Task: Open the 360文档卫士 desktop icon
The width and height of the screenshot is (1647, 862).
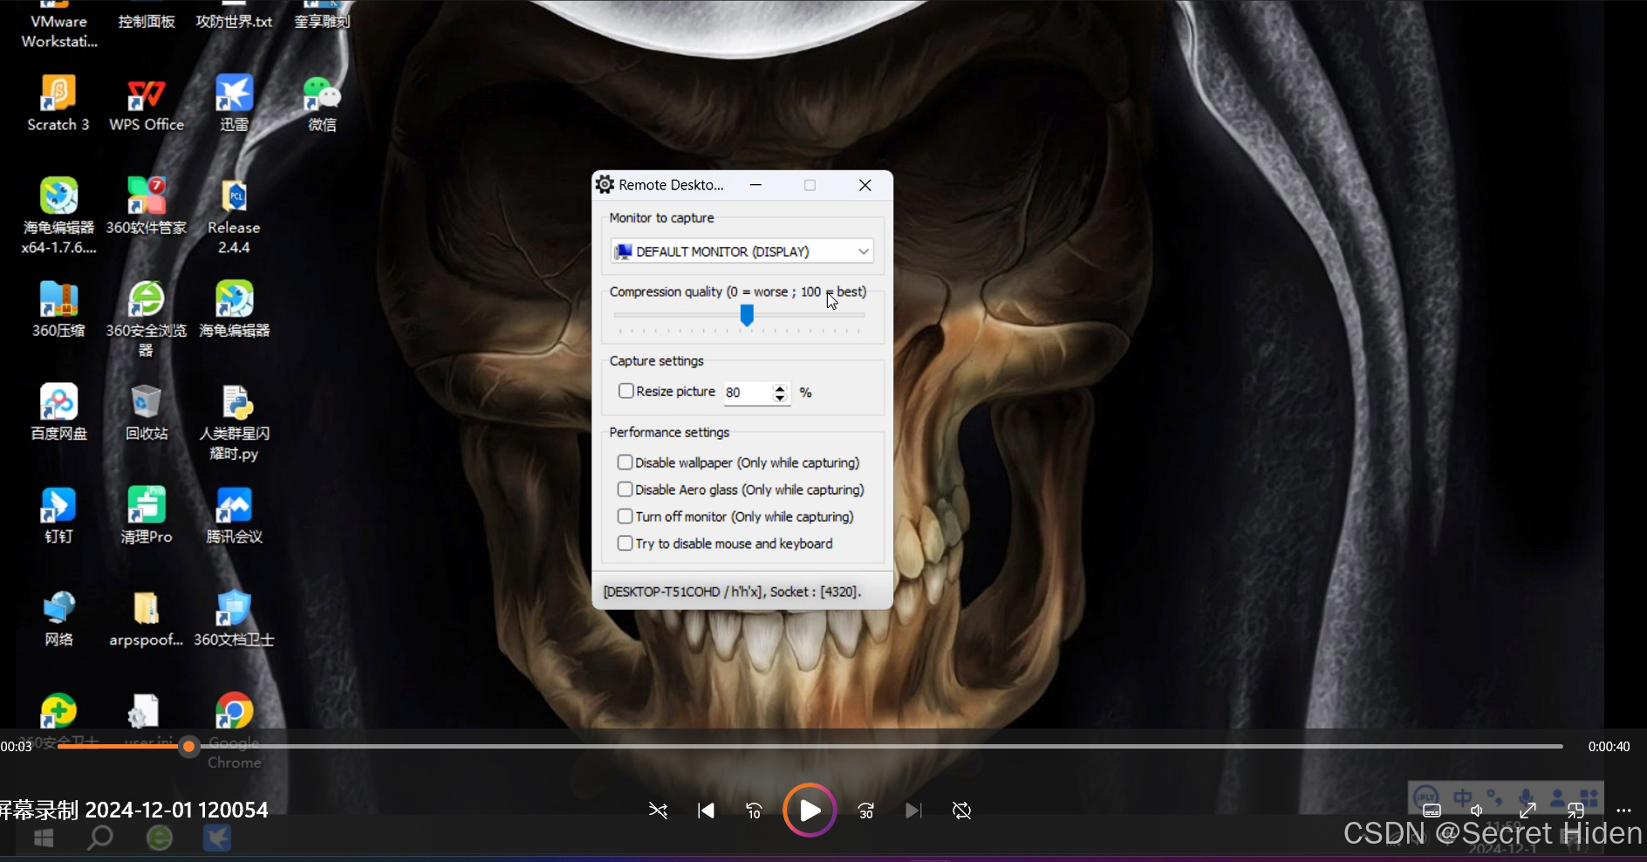Action: [x=234, y=618]
